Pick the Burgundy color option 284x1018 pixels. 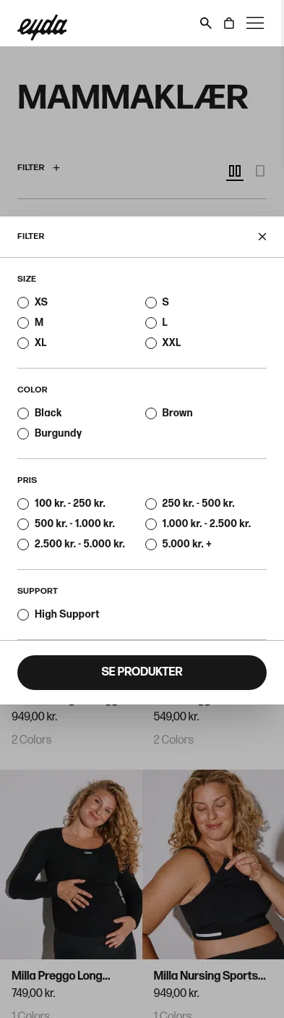point(50,433)
